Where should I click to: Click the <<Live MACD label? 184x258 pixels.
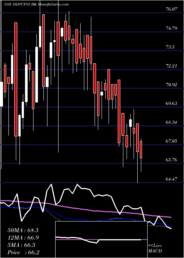[155, 248]
